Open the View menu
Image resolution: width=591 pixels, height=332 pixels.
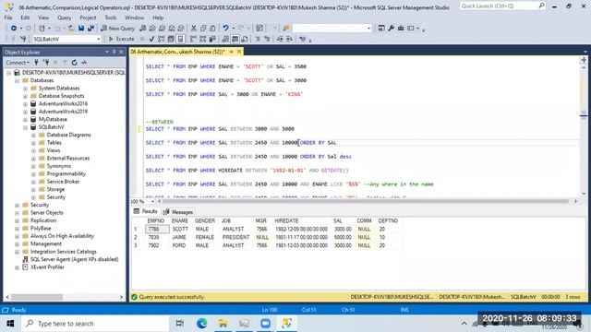tap(43, 18)
